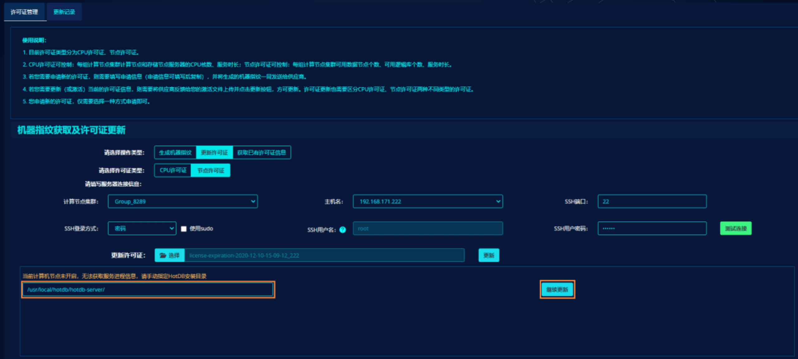Click the 继续更新 button

557,289
